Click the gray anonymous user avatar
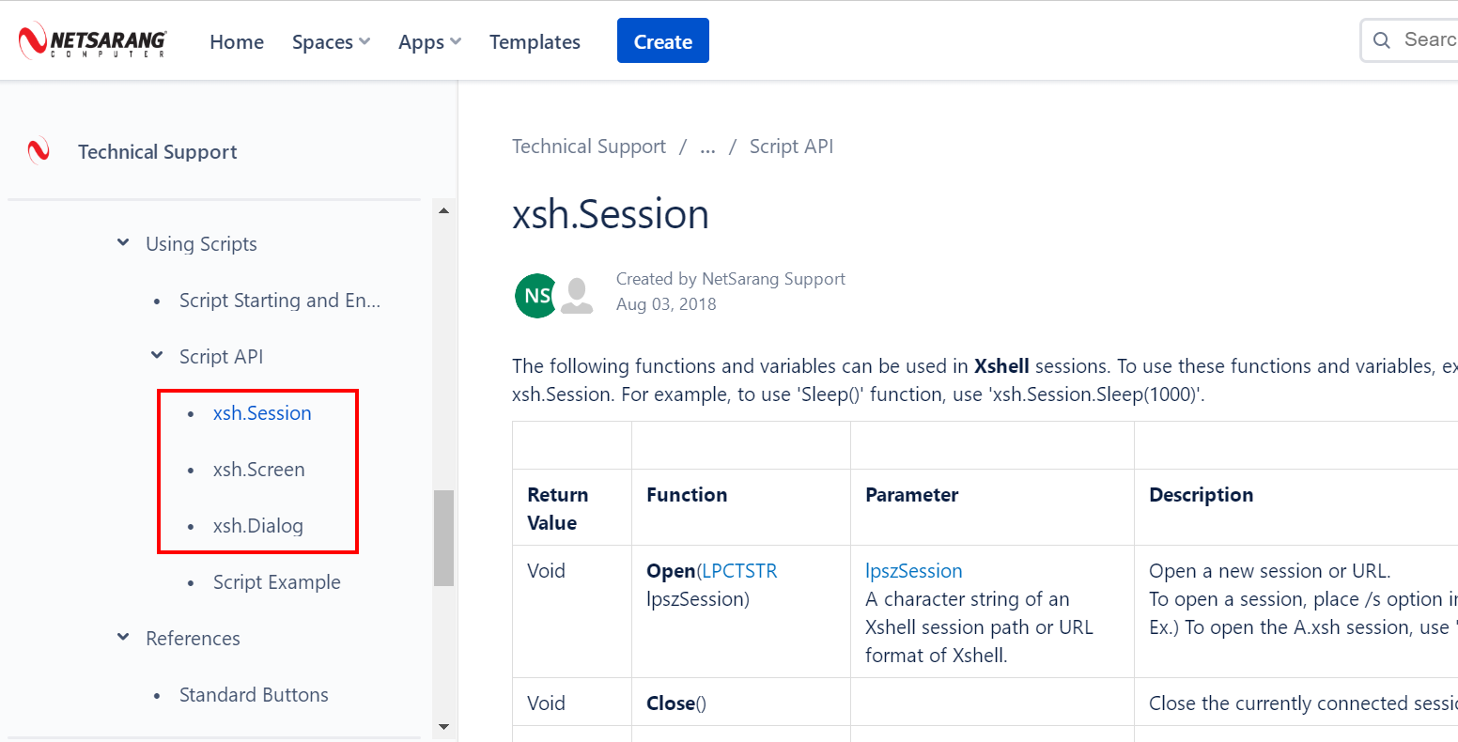The image size is (1458, 742). [577, 296]
